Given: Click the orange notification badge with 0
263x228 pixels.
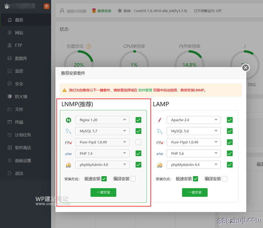Looking at the screenshot, I should point(46,6).
